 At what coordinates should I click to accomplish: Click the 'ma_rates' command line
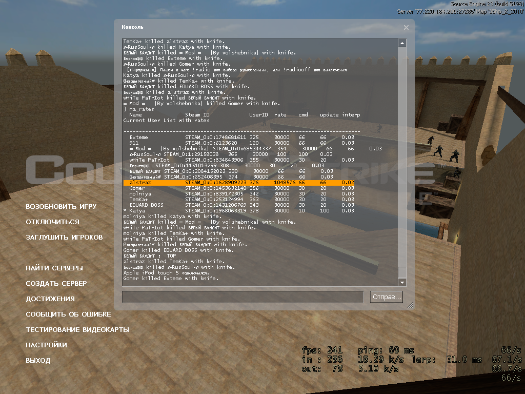pos(138,109)
